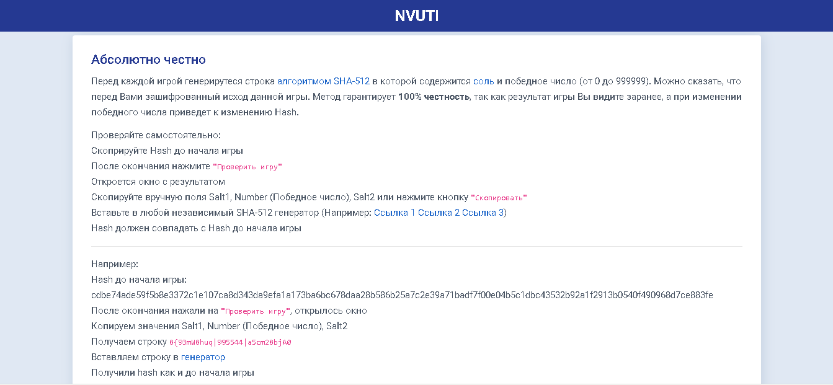The height and width of the screenshot is (385, 833).
Task: Open 'Ссылка 3' generator link
Action: point(483,213)
